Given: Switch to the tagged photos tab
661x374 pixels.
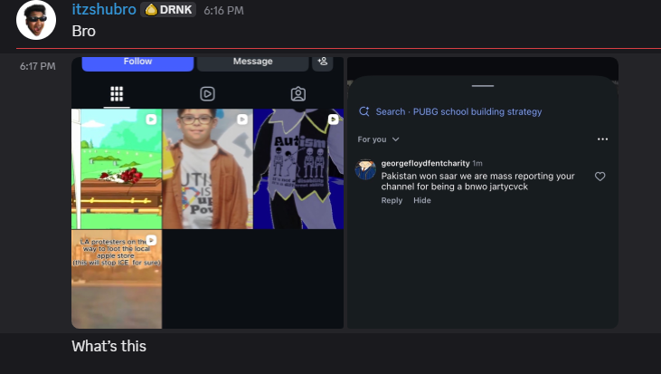Looking at the screenshot, I should click(x=297, y=94).
